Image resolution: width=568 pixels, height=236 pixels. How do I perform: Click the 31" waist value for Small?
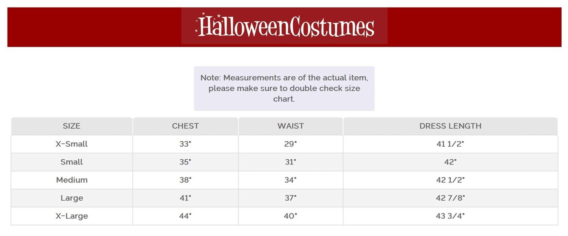tap(290, 162)
